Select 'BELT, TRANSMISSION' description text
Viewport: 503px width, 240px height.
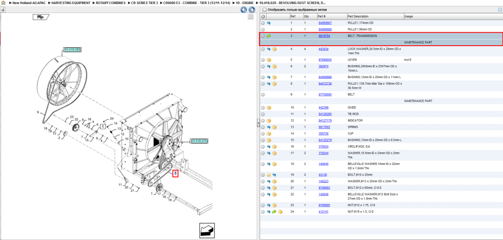(362, 36)
